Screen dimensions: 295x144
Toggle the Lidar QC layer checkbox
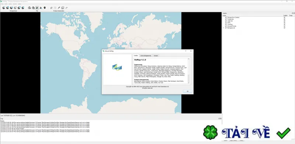click(226, 21)
